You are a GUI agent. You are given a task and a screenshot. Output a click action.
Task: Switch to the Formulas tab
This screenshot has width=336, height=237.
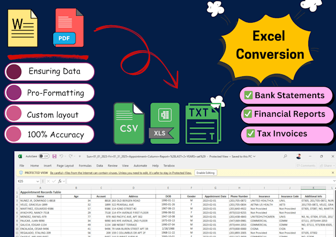pyautogui.click(x=85, y=166)
